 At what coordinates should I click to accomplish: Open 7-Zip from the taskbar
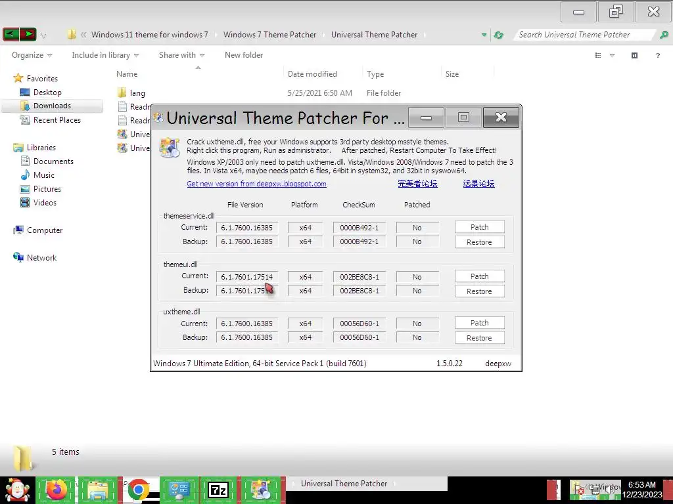218,490
